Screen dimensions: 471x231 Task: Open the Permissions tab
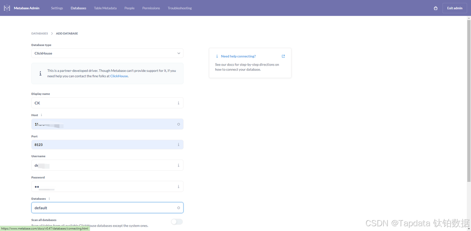point(151,8)
